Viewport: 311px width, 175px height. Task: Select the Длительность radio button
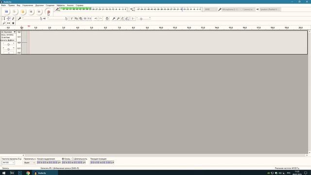click(73, 159)
